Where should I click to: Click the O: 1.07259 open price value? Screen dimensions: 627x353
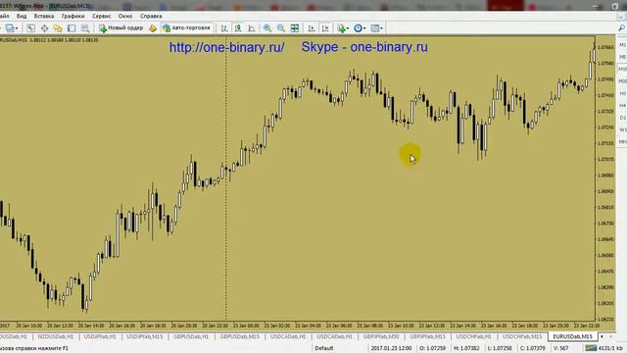[x=432, y=348]
